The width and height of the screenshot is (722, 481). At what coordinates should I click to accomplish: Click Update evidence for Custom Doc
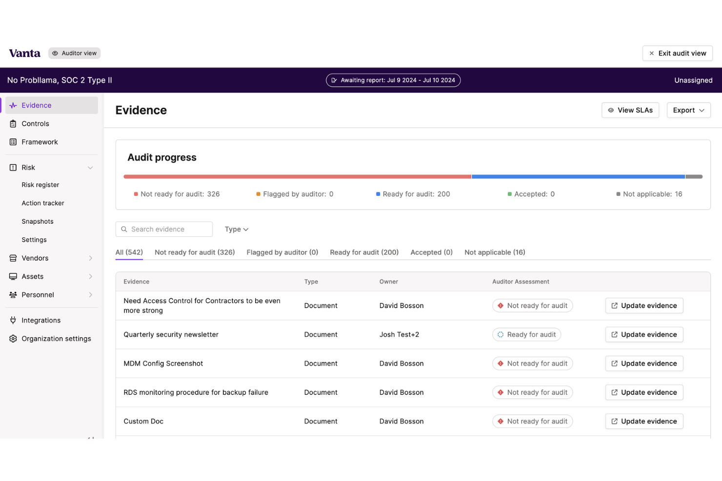coord(644,421)
